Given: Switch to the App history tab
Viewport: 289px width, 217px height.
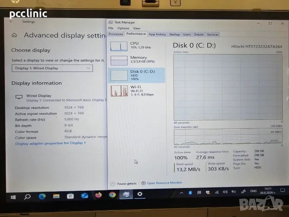Looking at the screenshot, I should coord(157,34).
